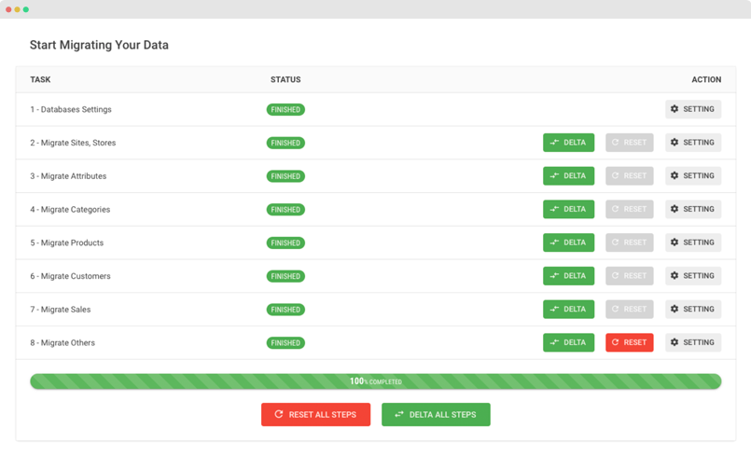Click Finished badge for Migrate Others
The height and width of the screenshot is (457, 751).
click(x=285, y=343)
